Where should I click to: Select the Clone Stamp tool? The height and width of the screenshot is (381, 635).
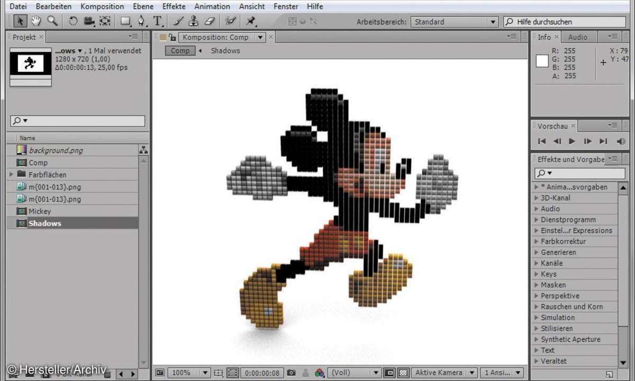click(x=194, y=21)
